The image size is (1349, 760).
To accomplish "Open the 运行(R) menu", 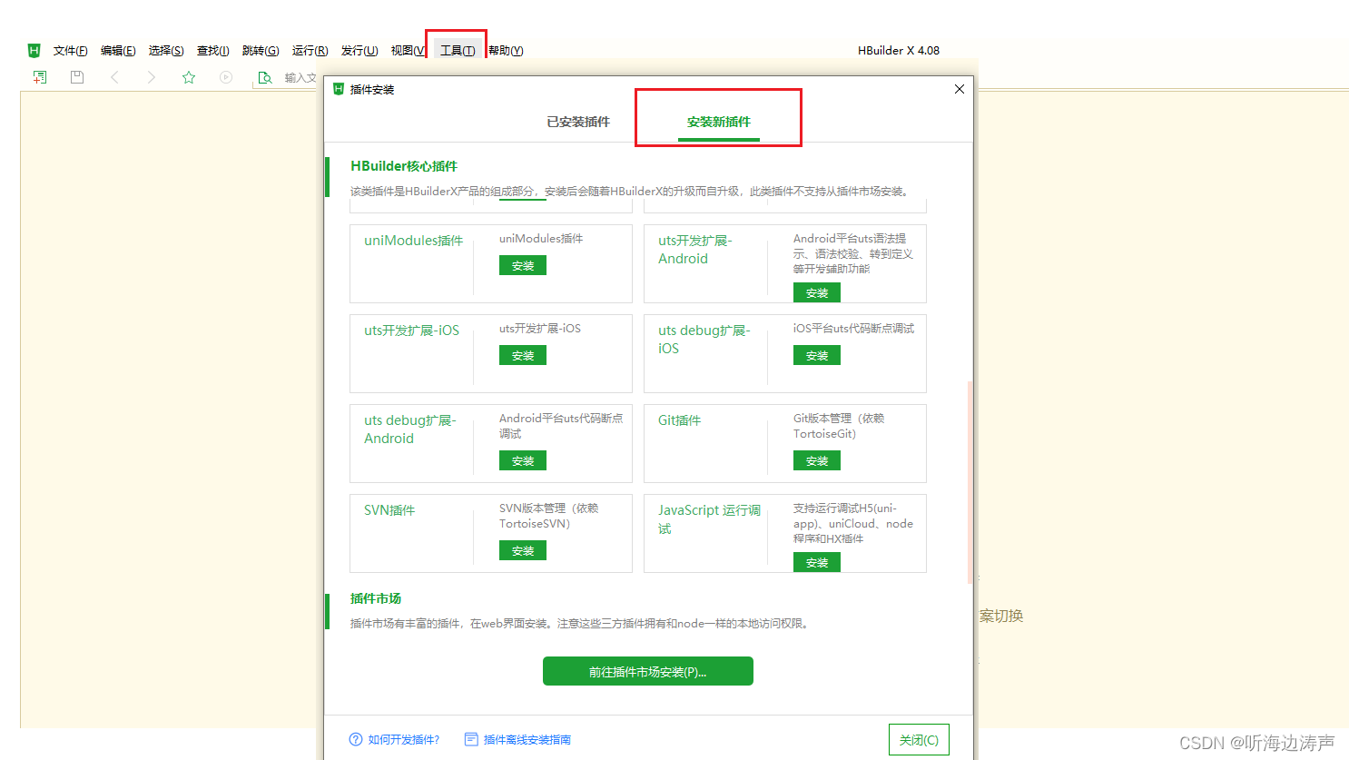I will point(310,51).
